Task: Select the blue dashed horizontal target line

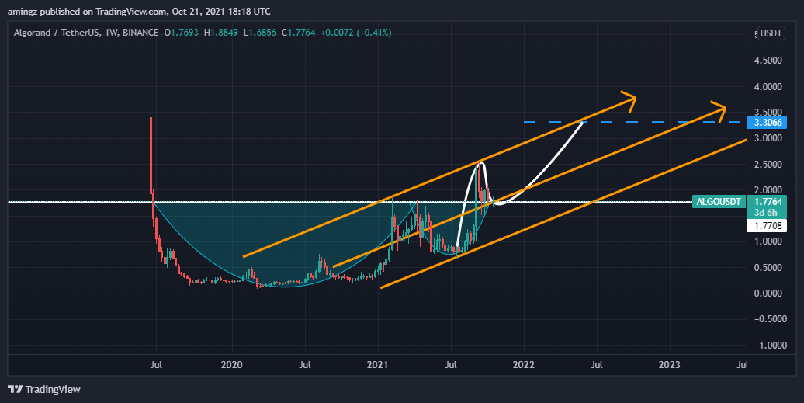Action: [x=632, y=123]
